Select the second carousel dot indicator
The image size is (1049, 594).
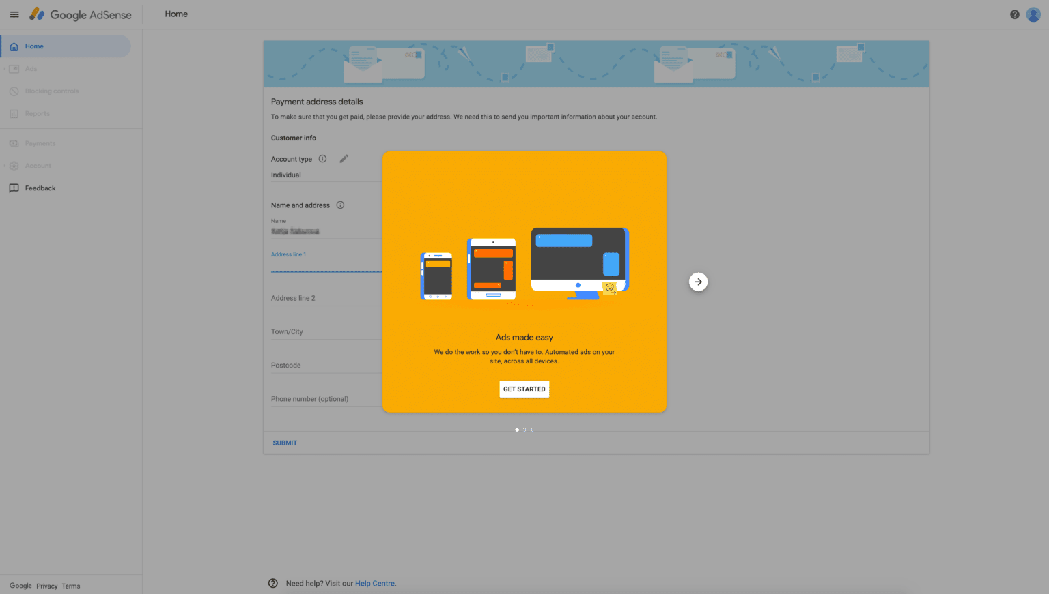click(x=524, y=430)
